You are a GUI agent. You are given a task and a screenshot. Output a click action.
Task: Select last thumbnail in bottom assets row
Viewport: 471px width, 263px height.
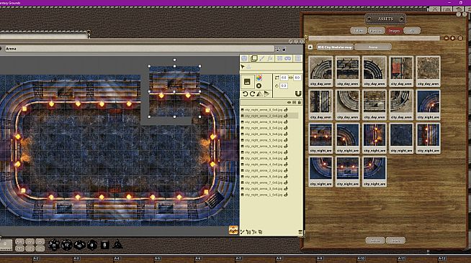(374, 172)
